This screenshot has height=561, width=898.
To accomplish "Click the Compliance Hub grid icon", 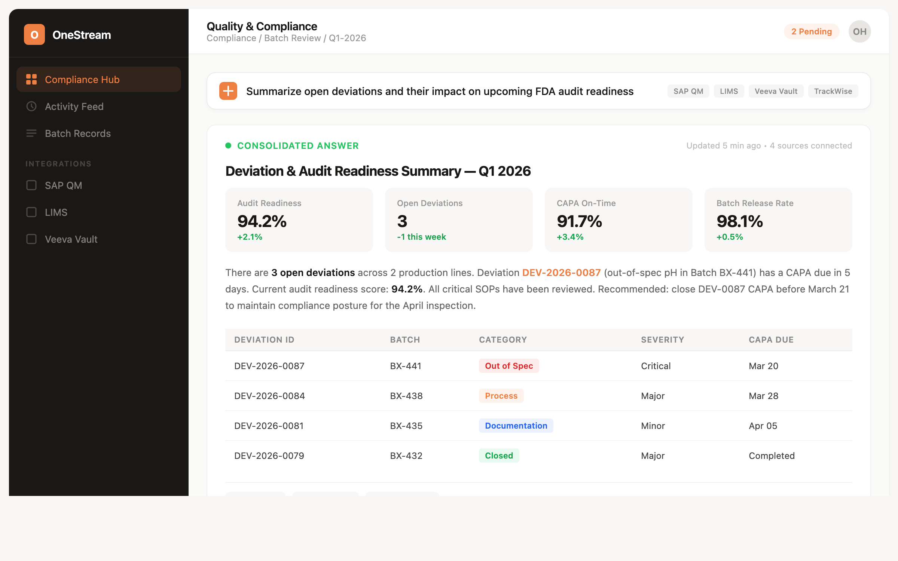I will (31, 79).
